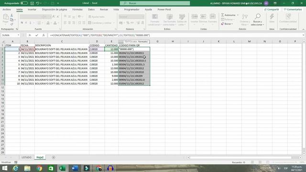Expand the formula bar chevron
Viewport: 306px width, 172px height.
(x=303, y=35)
